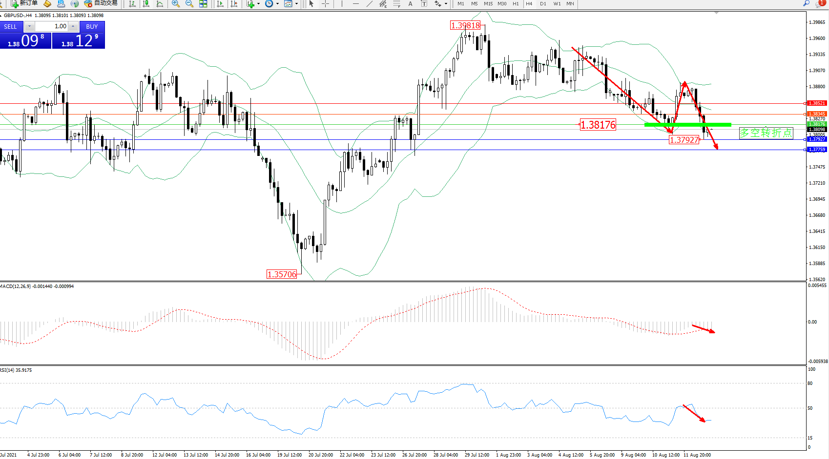
Task: Open the indicators list dropdown
Action: point(258,4)
